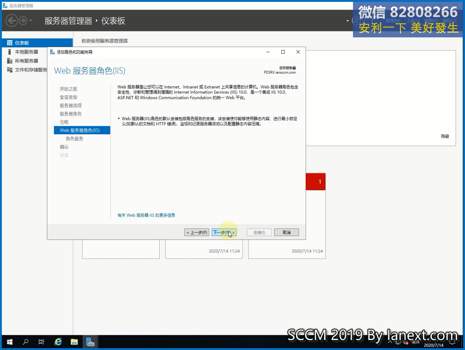Select the Web 服务器角色(IIS) wizard step
This screenshot has width=465, height=350.
[82, 130]
